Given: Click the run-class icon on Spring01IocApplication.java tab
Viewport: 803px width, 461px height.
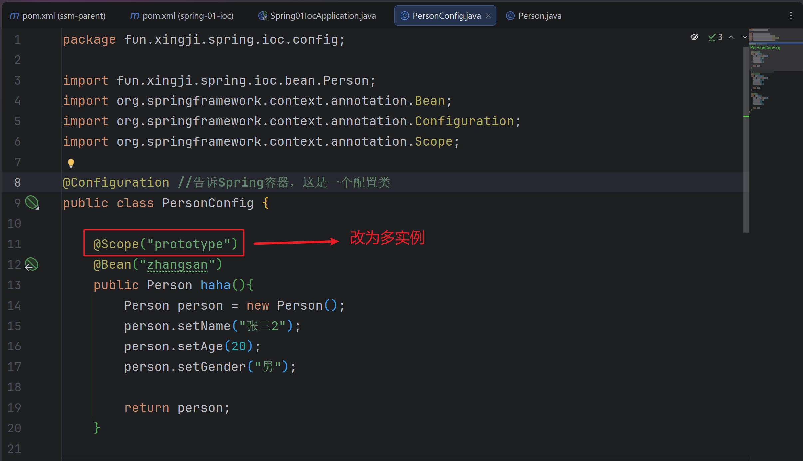Looking at the screenshot, I should [x=263, y=16].
